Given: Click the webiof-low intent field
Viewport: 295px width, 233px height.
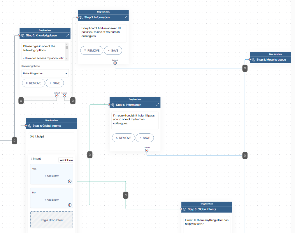Looking at the screenshot, I should point(66,160).
